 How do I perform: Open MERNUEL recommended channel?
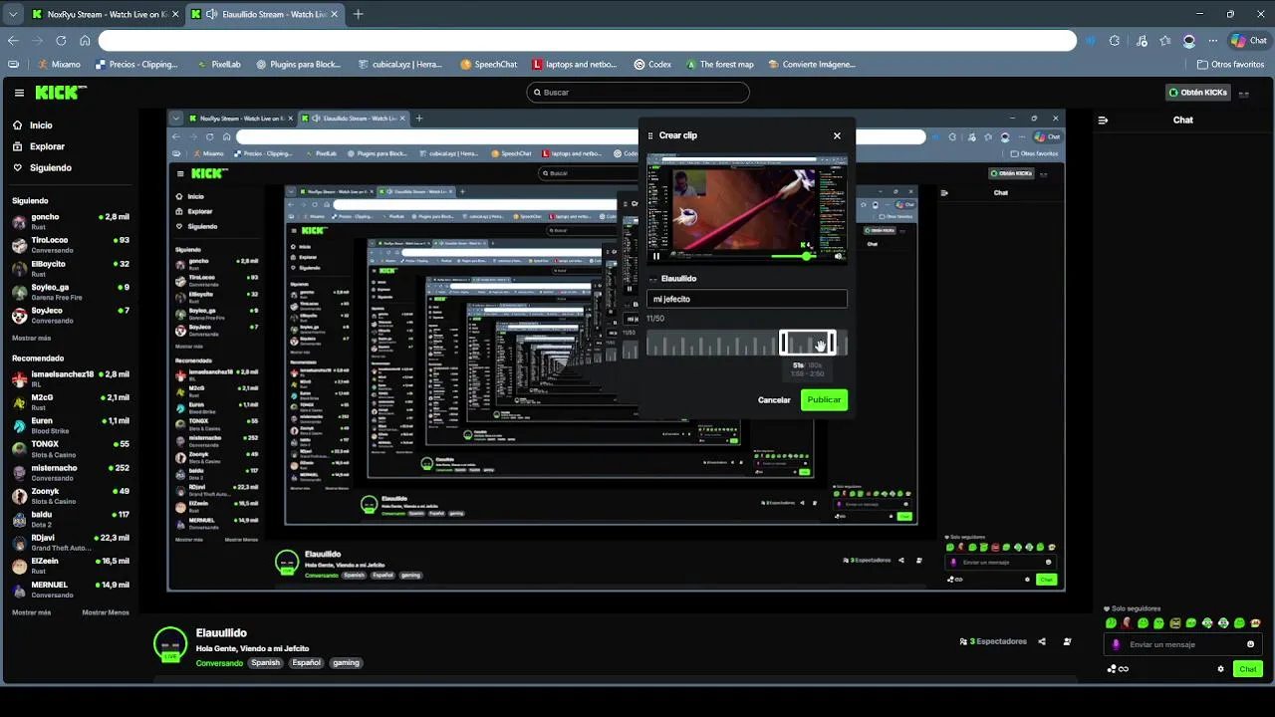[x=70, y=590]
